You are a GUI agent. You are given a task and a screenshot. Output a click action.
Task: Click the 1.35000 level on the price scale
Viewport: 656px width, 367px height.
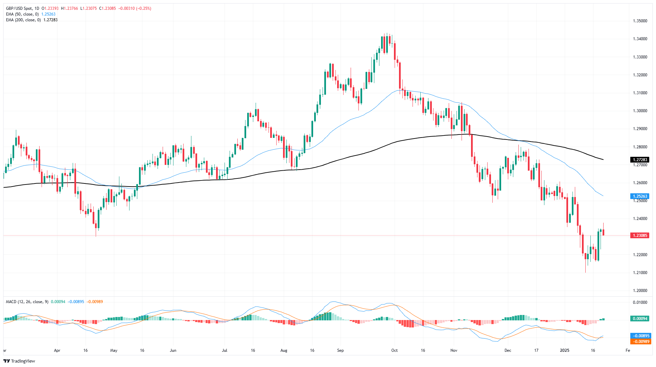click(640, 21)
